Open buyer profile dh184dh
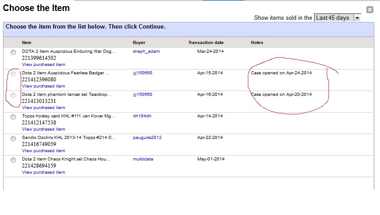This screenshot has width=380, height=215. coord(142,116)
